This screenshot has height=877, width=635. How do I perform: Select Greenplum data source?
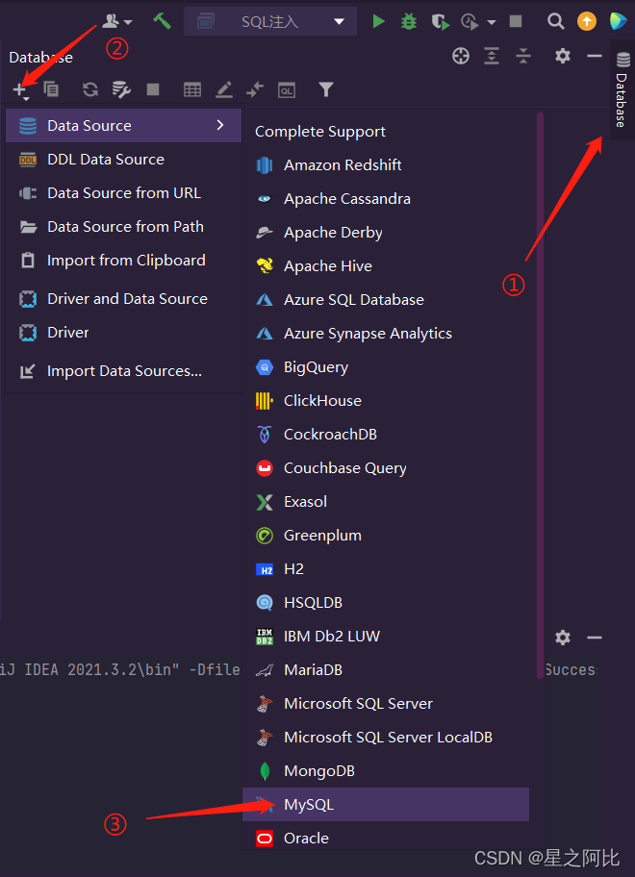pyautogui.click(x=386, y=536)
